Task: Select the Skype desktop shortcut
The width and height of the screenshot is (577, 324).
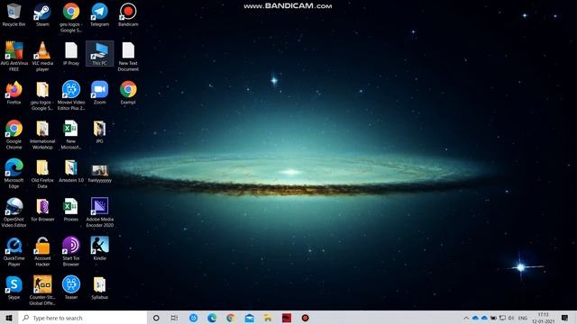Action: tap(14, 288)
